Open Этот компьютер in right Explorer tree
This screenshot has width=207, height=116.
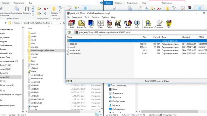[119, 85]
